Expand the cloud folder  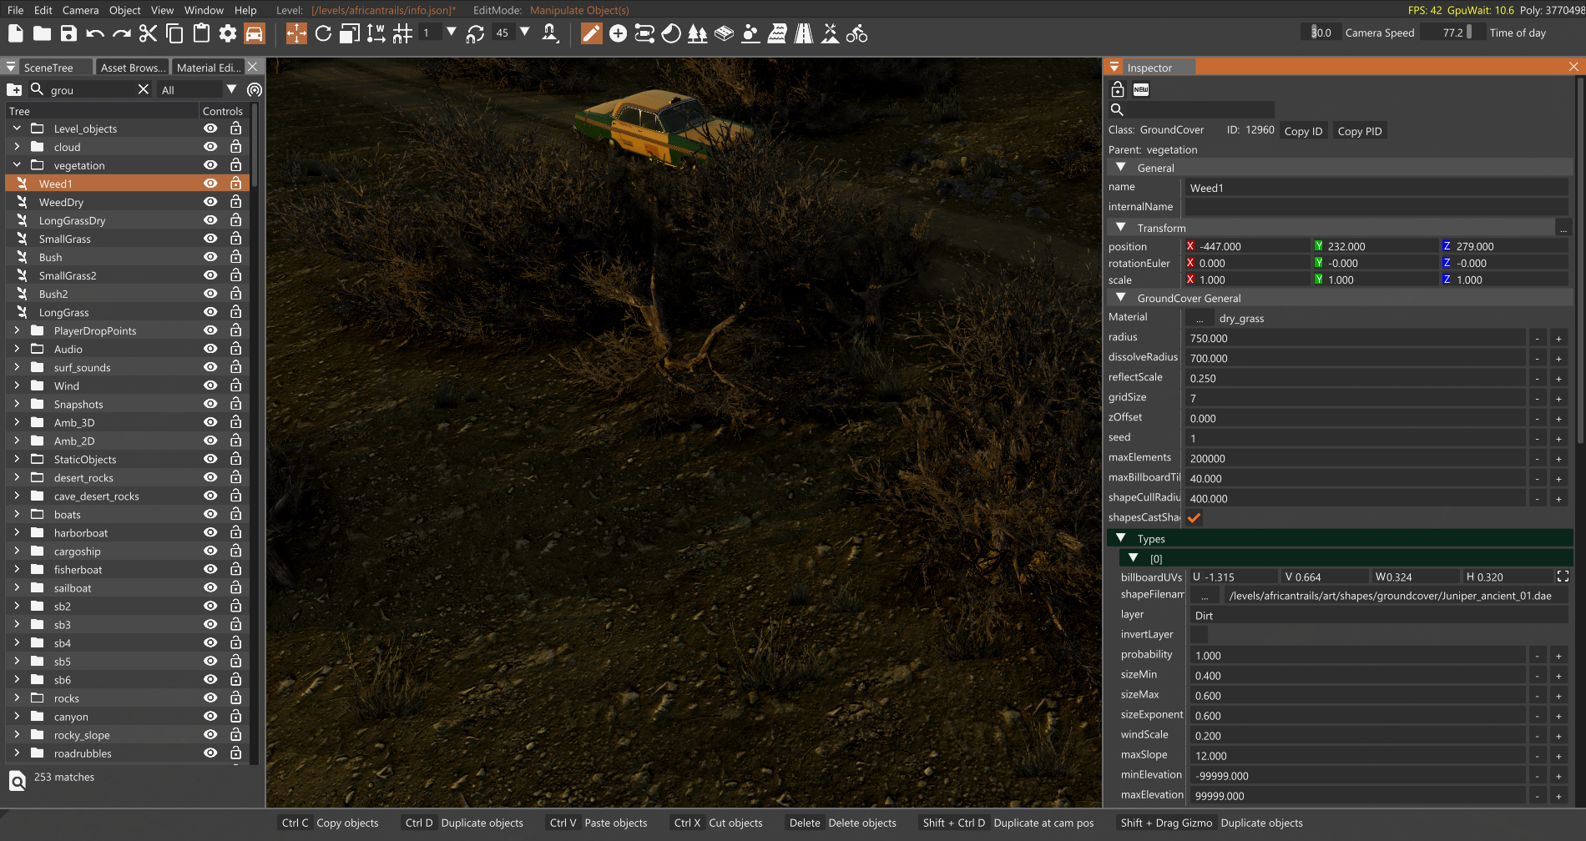pyautogui.click(x=17, y=147)
